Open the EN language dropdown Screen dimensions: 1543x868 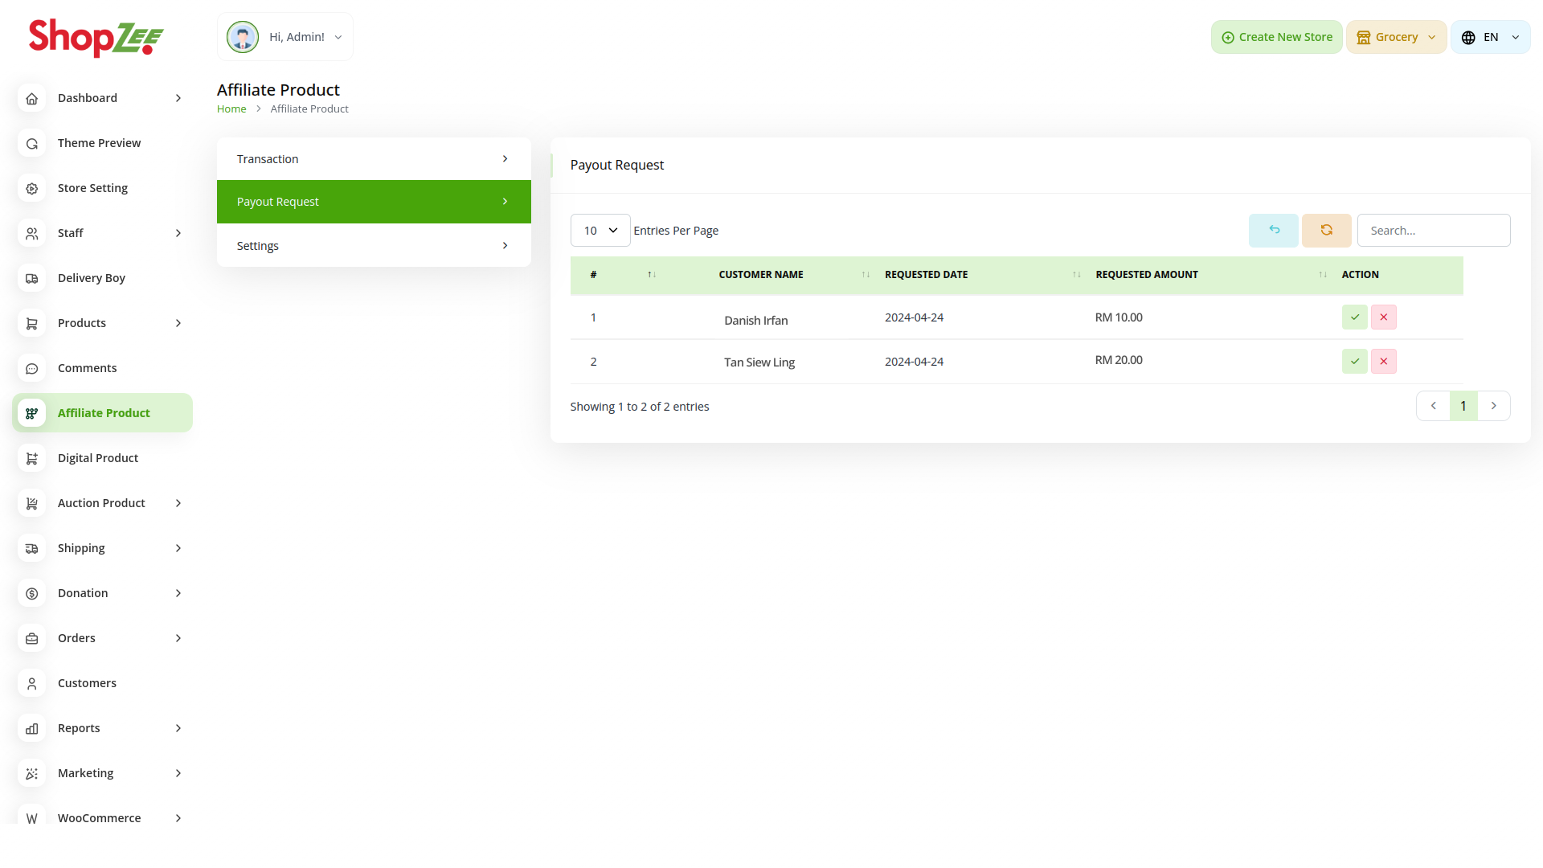tap(1490, 37)
